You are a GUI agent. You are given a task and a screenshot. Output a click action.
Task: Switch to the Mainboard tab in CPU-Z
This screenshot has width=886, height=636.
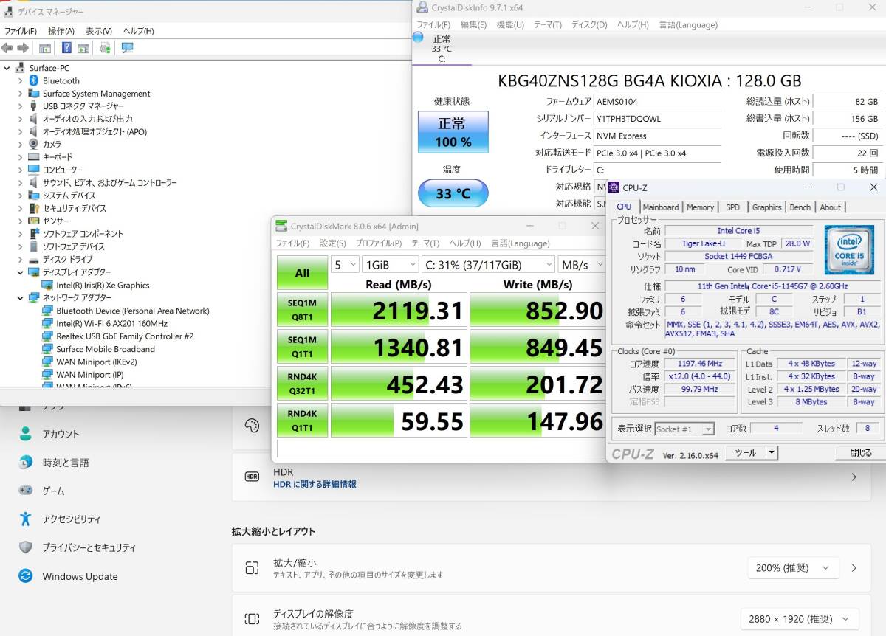pos(660,207)
